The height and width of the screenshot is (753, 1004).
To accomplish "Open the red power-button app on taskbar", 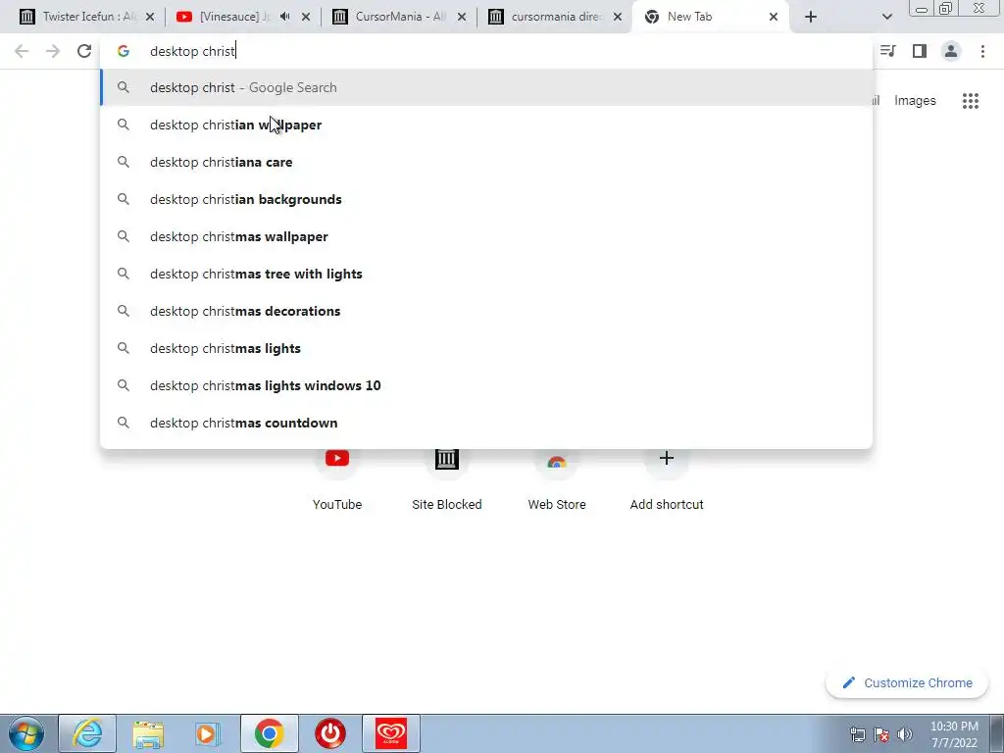I will (x=330, y=733).
